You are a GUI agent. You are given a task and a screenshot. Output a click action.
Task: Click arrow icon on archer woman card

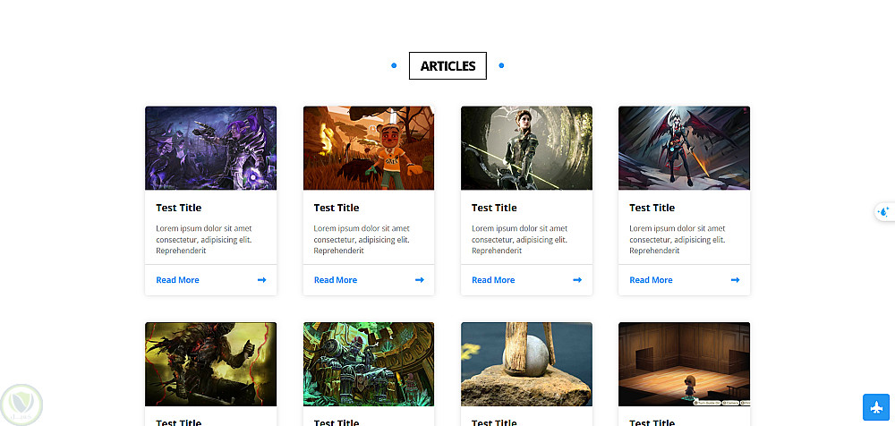[577, 280]
